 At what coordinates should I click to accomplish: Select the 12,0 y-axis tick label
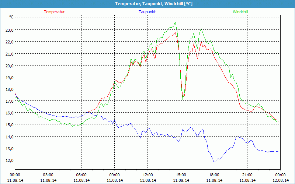9,160
